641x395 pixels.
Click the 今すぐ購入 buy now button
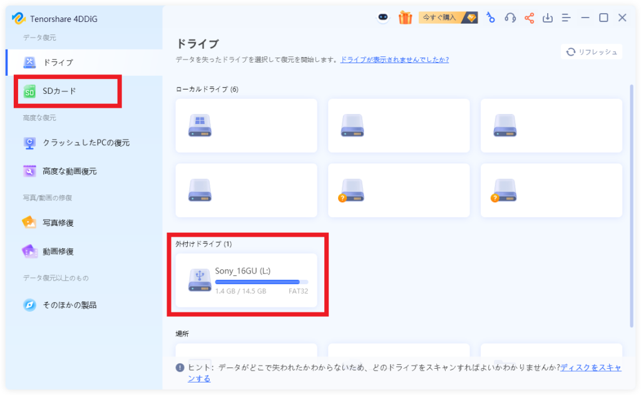[448, 18]
